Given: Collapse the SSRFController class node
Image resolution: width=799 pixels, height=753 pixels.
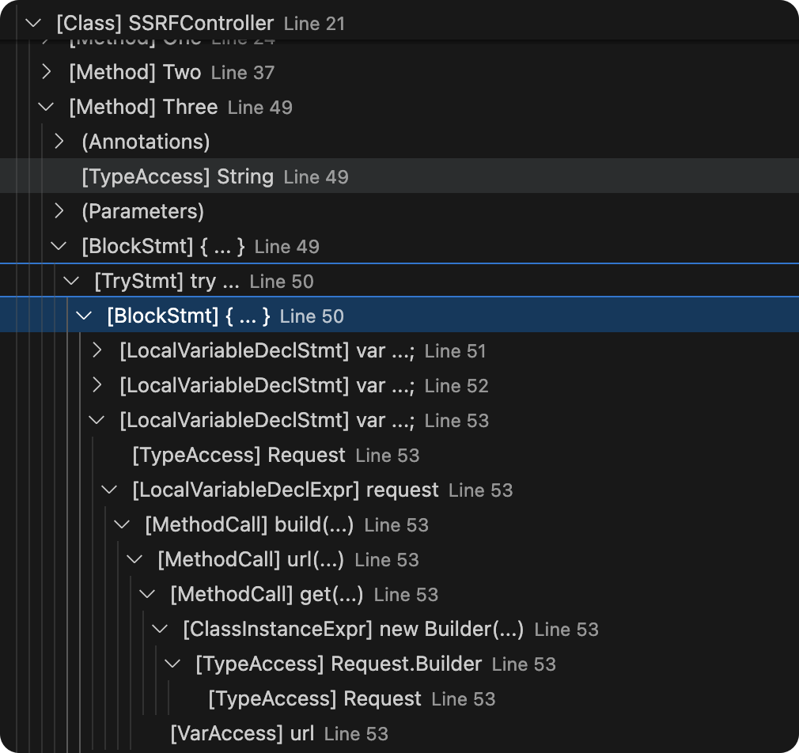Looking at the screenshot, I should [x=34, y=23].
